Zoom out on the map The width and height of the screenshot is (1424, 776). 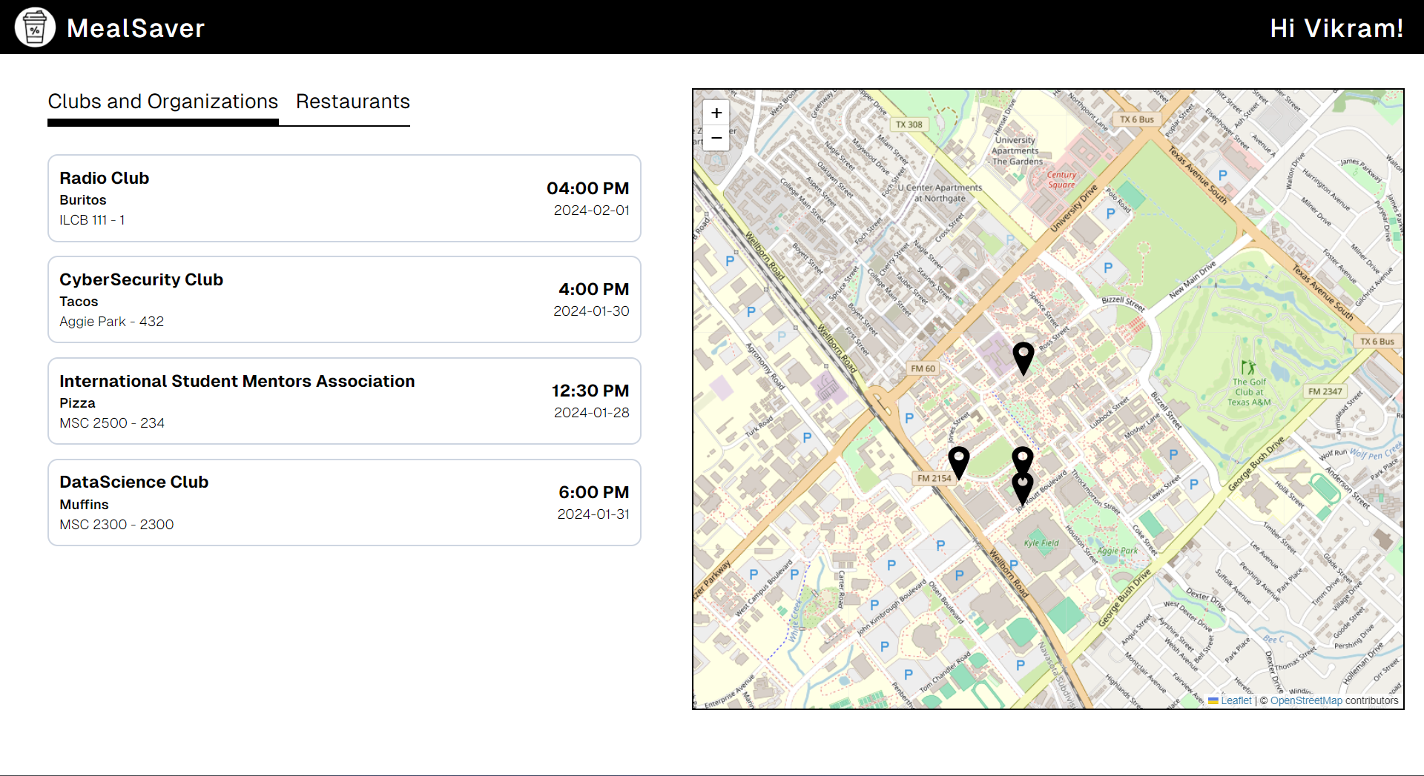point(716,138)
